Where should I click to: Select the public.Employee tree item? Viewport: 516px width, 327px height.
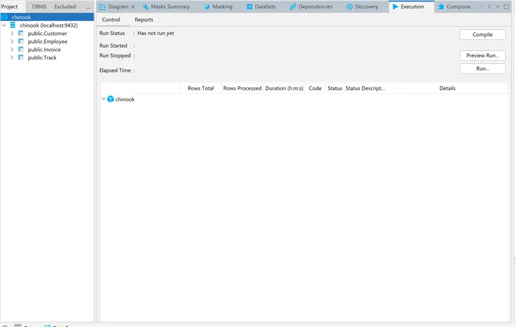[48, 41]
